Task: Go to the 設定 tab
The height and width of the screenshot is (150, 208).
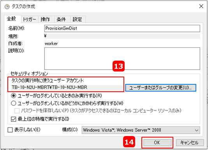Action: coord(78,19)
